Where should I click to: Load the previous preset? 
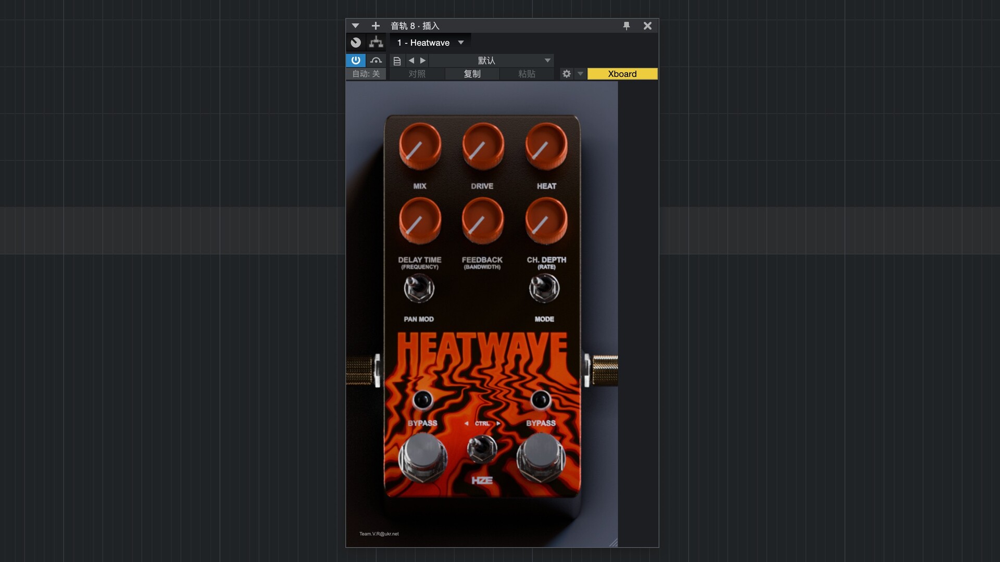pos(411,61)
